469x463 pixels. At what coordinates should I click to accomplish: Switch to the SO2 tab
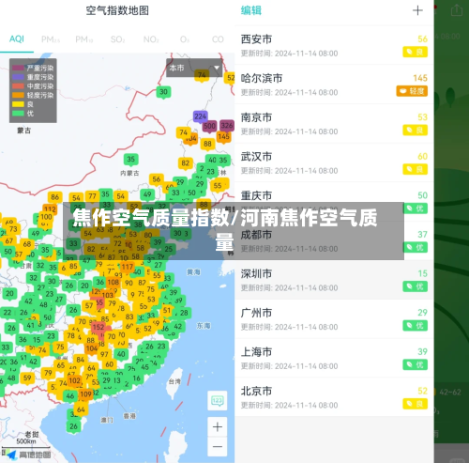117,39
